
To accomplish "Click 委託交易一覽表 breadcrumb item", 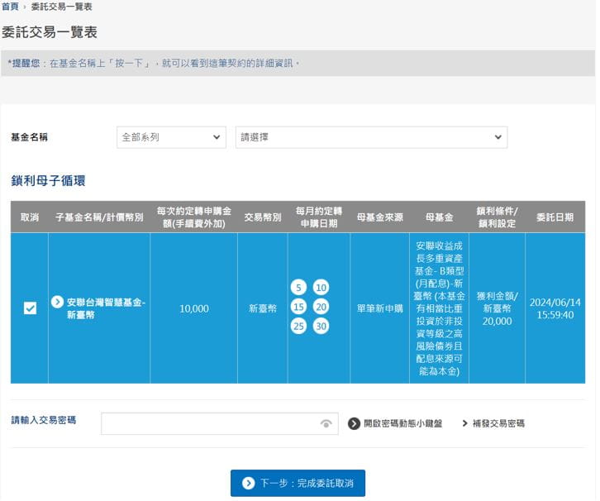I will click(x=61, y=7).
